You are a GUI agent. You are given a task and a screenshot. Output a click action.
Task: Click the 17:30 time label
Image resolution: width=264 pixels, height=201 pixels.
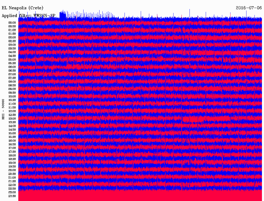tap(12, 152)
